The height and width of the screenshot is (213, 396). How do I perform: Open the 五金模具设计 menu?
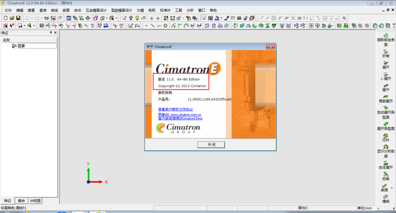(96, 10)
